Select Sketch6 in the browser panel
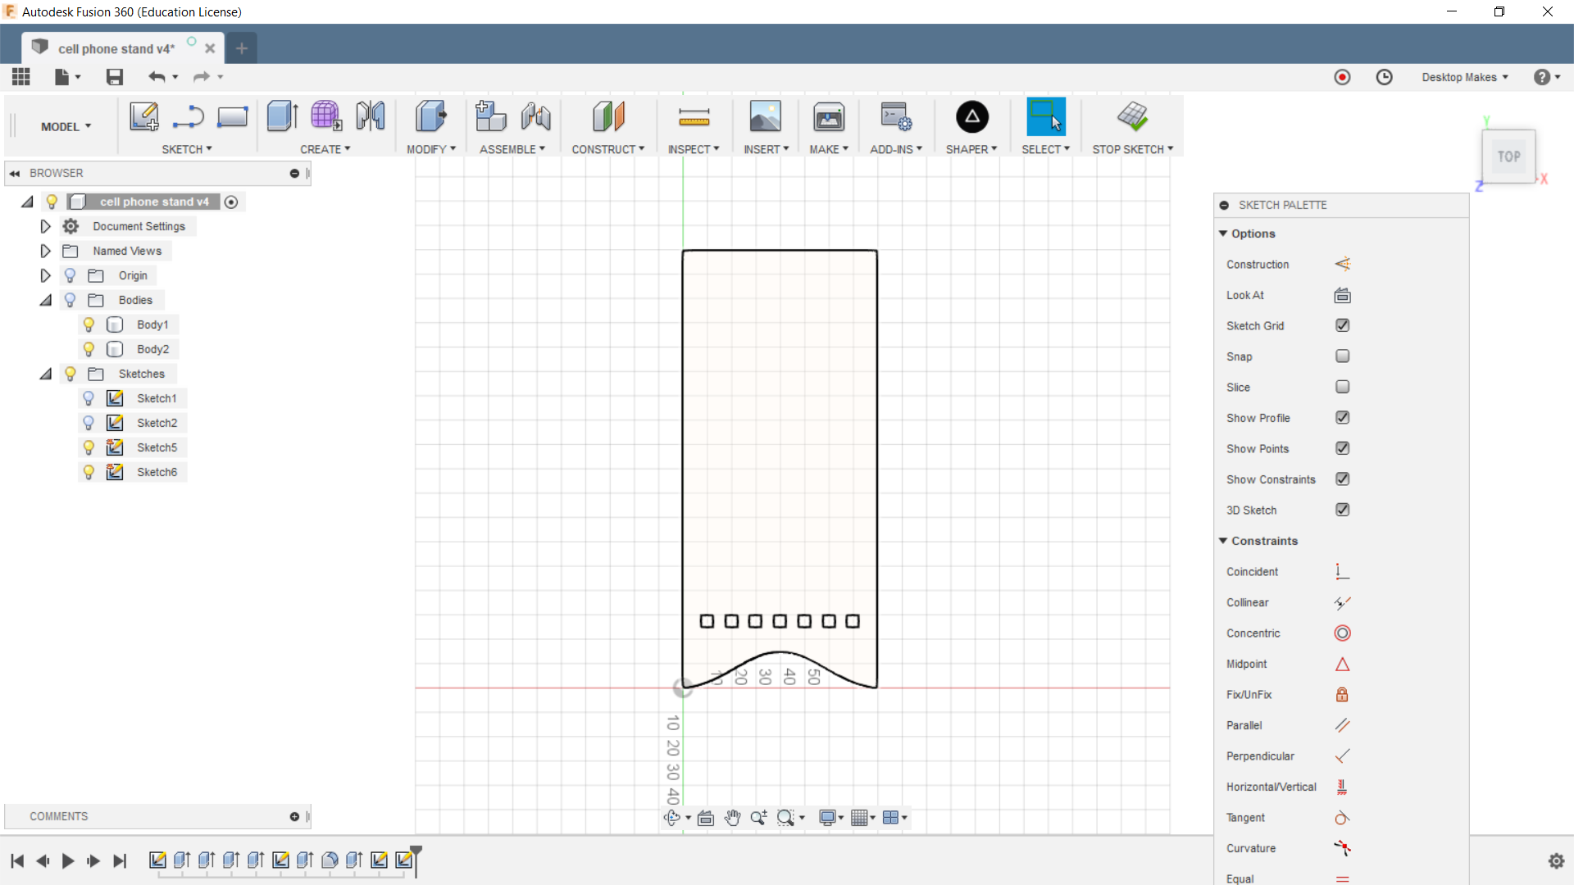 [x=157, y=471]
